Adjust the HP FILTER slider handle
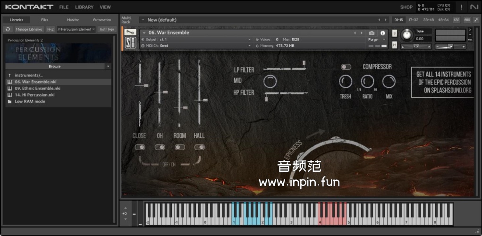Screen dimensions: 482x236 point(266,99)
